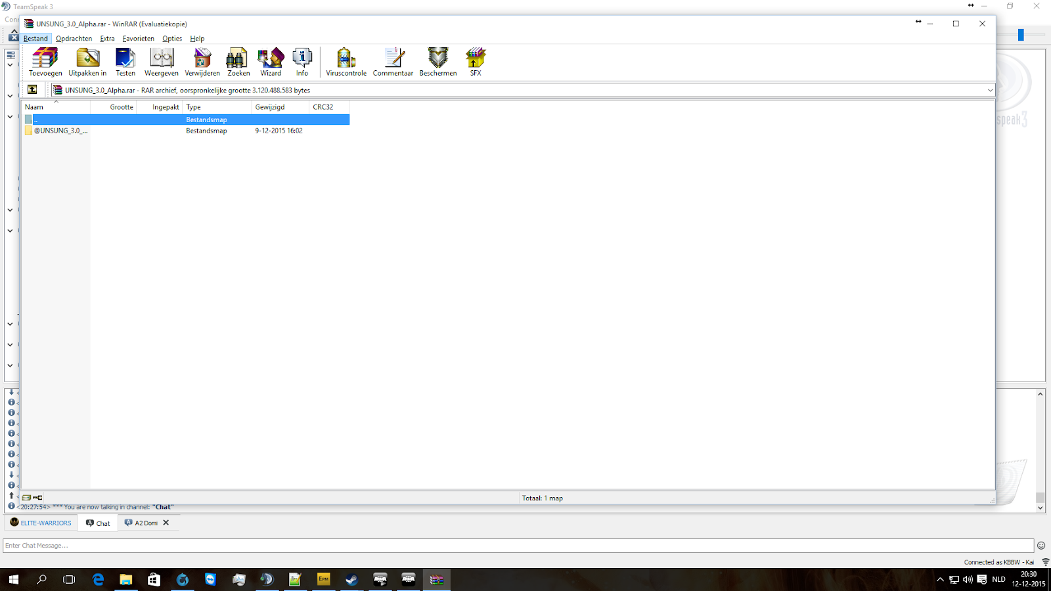Launch Microsoft Edge from taskbar

(x=98, y=579)
